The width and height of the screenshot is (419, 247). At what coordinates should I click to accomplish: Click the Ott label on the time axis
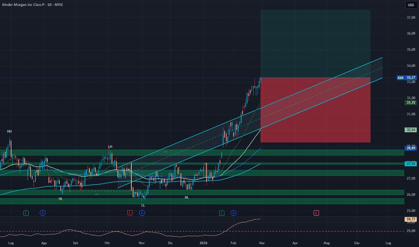click(107, 243)
